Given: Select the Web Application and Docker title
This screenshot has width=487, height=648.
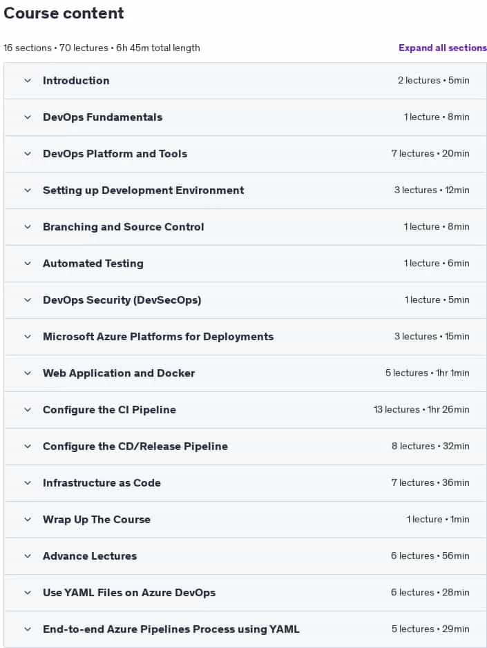Looking at the screenshot, I should (x=119, y=373).
